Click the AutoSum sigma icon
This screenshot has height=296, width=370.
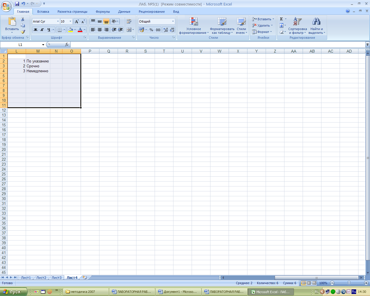tap(281, 19)
